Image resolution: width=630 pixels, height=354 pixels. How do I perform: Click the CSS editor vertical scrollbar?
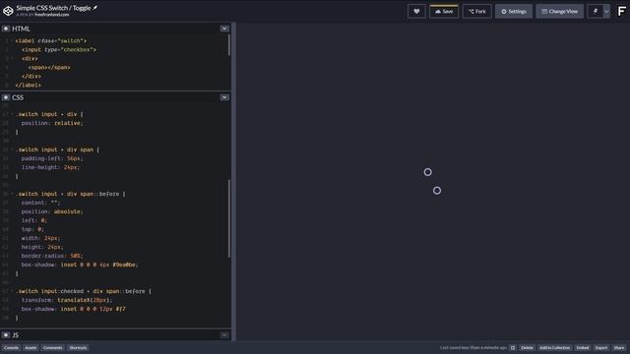click(x=229, y=218)
